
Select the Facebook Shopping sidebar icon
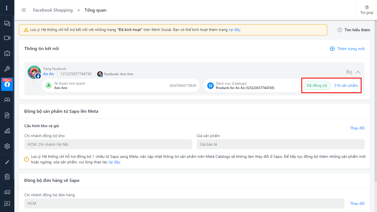[x=7, y=84]
